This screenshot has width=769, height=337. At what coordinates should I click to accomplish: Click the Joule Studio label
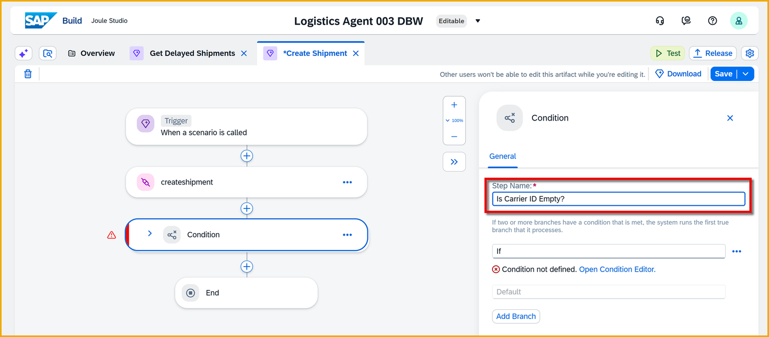[x=109, y=21]
